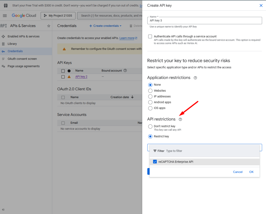Close the Create API key panel

[x=261, y=6]
